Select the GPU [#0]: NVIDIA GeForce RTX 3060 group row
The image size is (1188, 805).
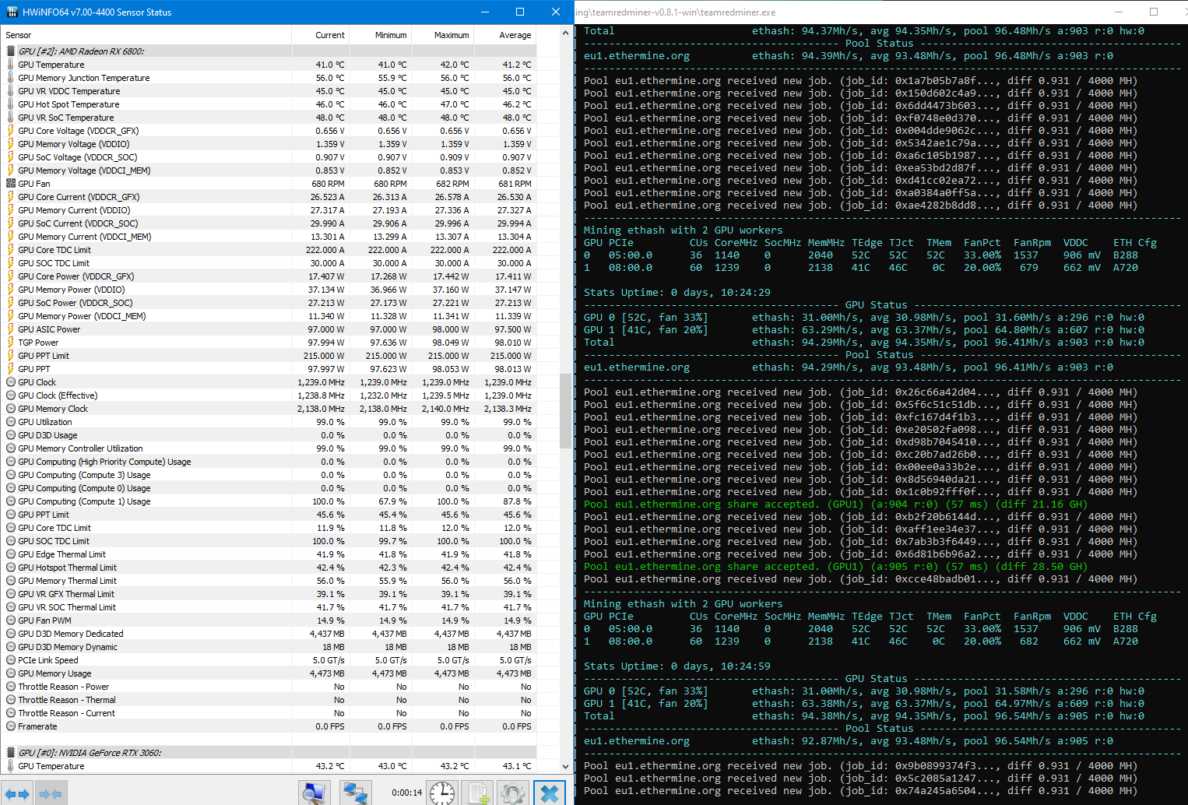tap(269, 753)
